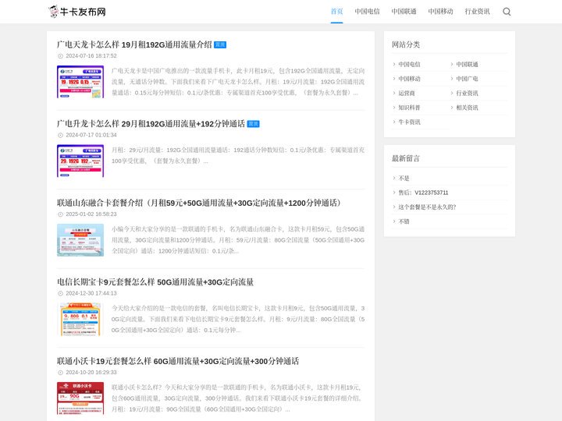This screenshot has height=421, width=562.
Task: Open 中国移动 in 网站分类 sidebar
Action: (409, 79)
